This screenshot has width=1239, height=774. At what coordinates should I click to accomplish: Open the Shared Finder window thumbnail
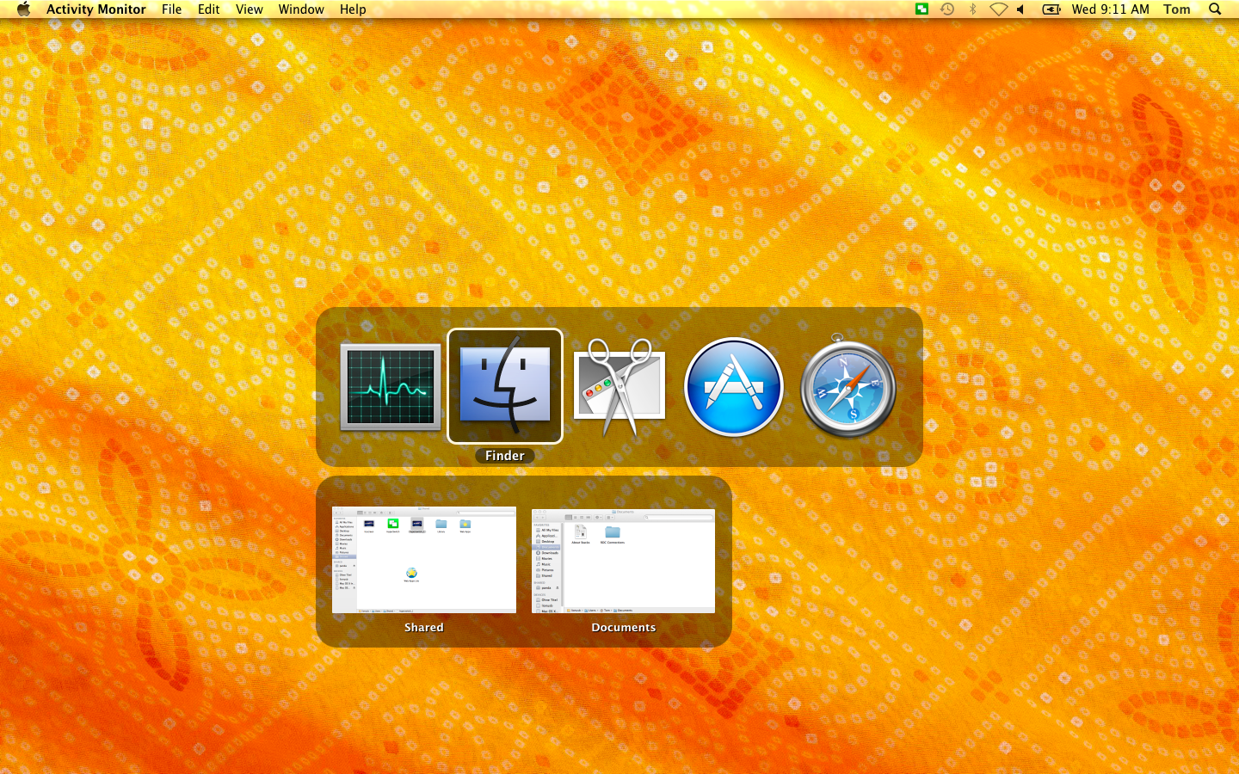pyautogui.click(x=424, y=560)
